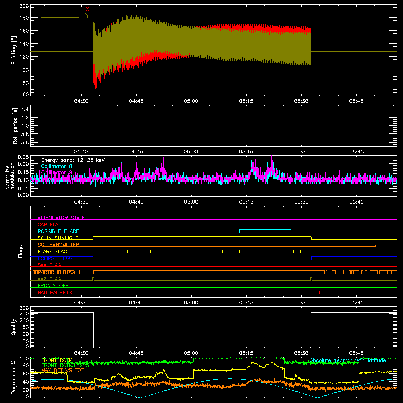The height and width of the screenshot is (403, 403).
Task: Click the '180' tick on Pointing axis
Action: pyautogui.click(x=24, y=18)
